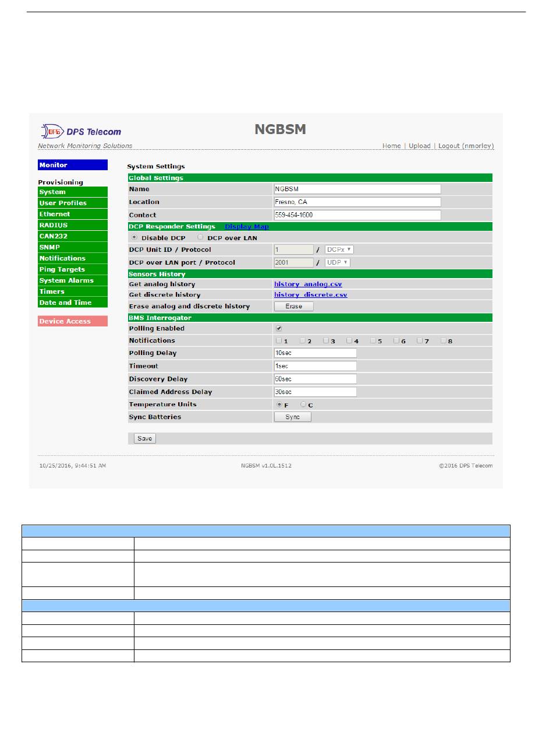Click the Timeout input field
Viewport: 553px width, 731px height.
pos(315,366)
